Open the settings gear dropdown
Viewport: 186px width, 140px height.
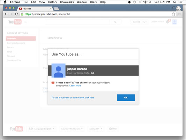pyautogui.click(x=145, y=22)
